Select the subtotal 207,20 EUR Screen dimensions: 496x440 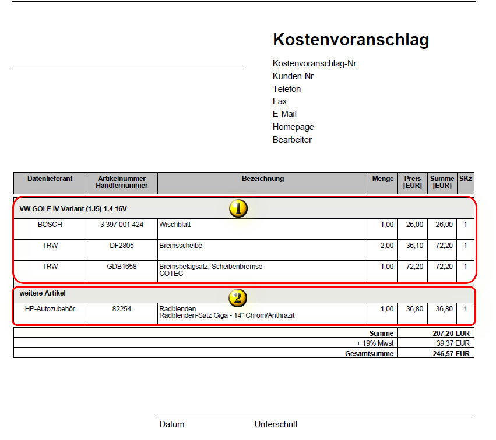tap(451, 333)
